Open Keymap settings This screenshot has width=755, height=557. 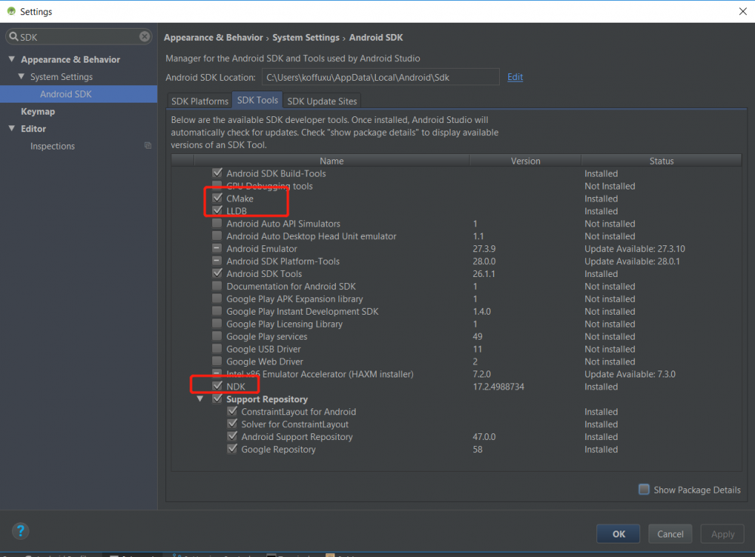coord(38,111)
